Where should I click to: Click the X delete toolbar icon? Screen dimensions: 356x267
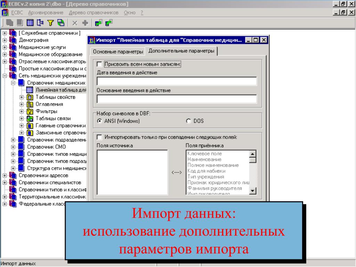click(x=75, y=23)
